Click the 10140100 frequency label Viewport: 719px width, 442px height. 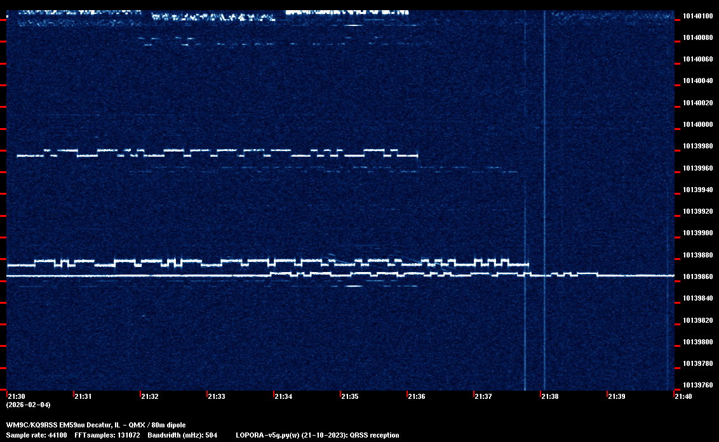coord(697,16)
